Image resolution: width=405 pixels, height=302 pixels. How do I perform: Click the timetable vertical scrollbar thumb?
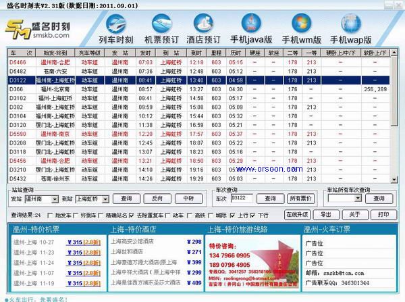(394, 91)
